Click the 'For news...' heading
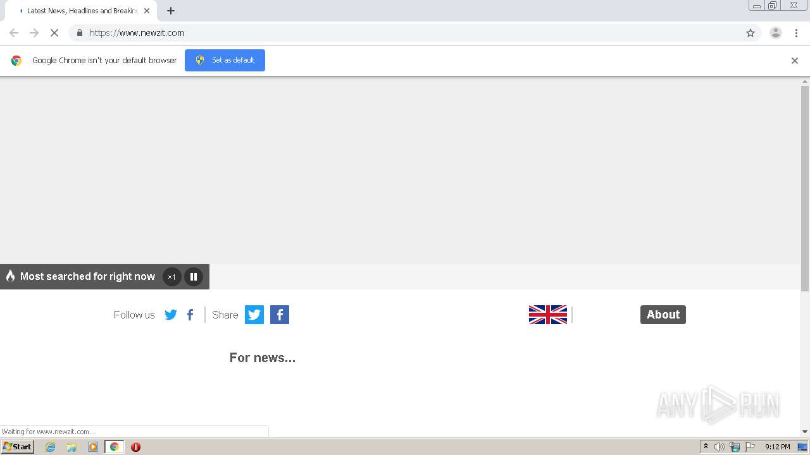 tap(263, 358)
